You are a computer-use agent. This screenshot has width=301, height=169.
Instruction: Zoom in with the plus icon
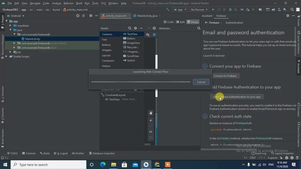tap(150, 120)
